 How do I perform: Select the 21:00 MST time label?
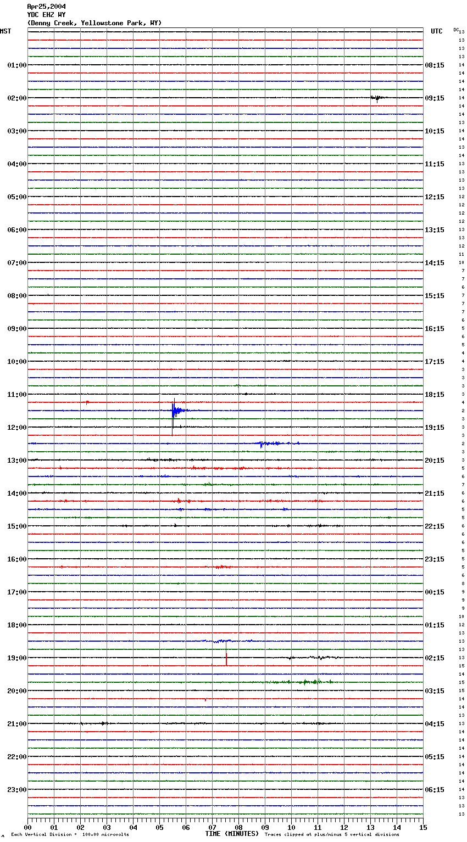click(17, 724)
